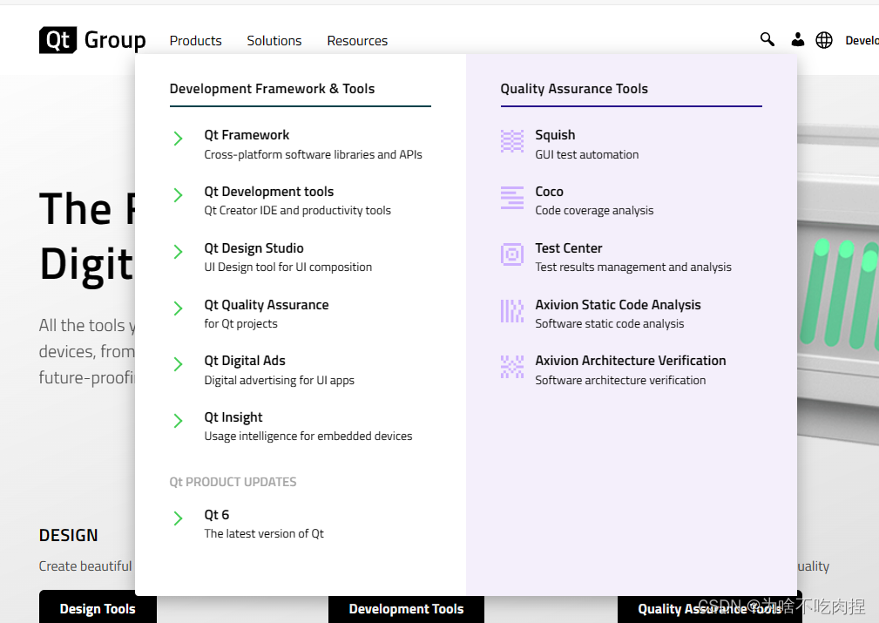Click 'Digital advertising for UI apps' text

(x=279, y=380)
